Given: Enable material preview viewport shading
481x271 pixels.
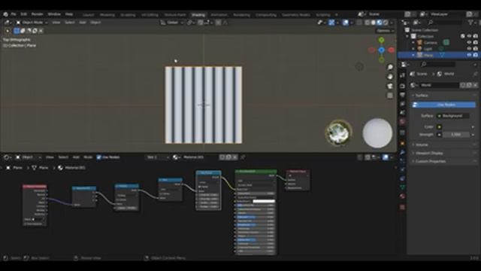Looking at the screenshot, I should [x=380, y=23].
